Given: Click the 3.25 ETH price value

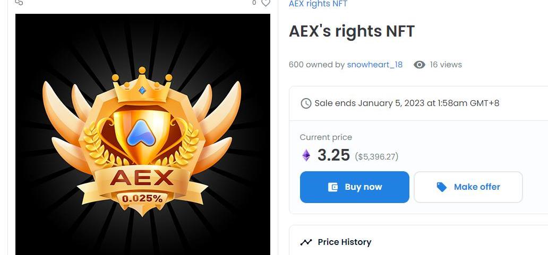Looking at the screenshot, I should pyautogui.click(x=333, y=155).
